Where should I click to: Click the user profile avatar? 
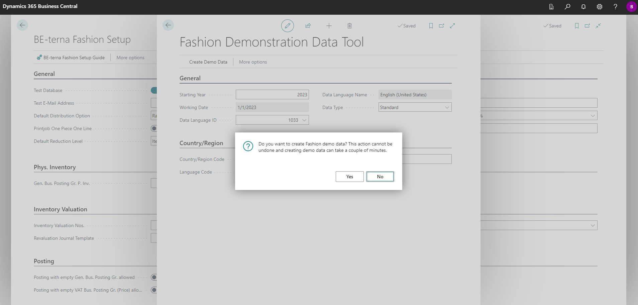coord(631,7)
